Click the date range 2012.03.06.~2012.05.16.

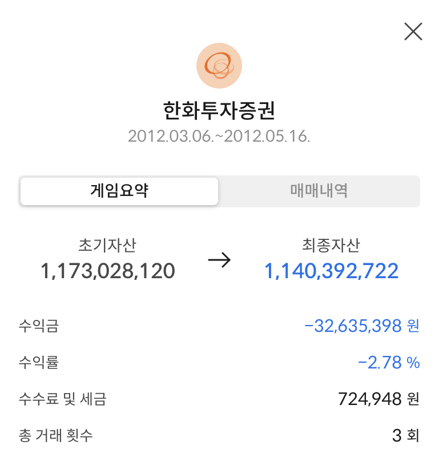pyautogui.click(x=219, y=136)
